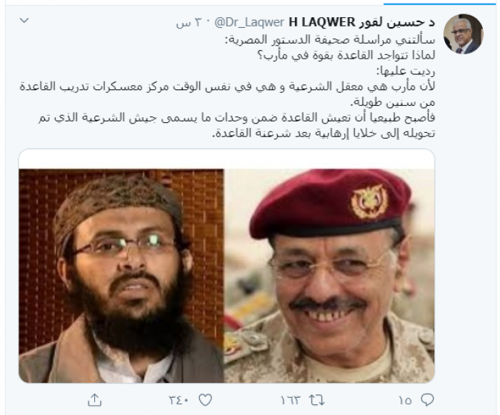Click the retweet arrows icon
The image size is (500, 415).
pos(316,400)
